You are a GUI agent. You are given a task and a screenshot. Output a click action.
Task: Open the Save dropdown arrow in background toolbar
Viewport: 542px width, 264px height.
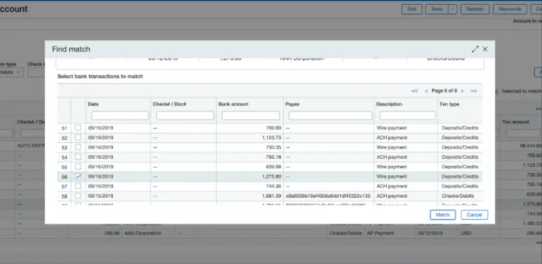(452, 9)
